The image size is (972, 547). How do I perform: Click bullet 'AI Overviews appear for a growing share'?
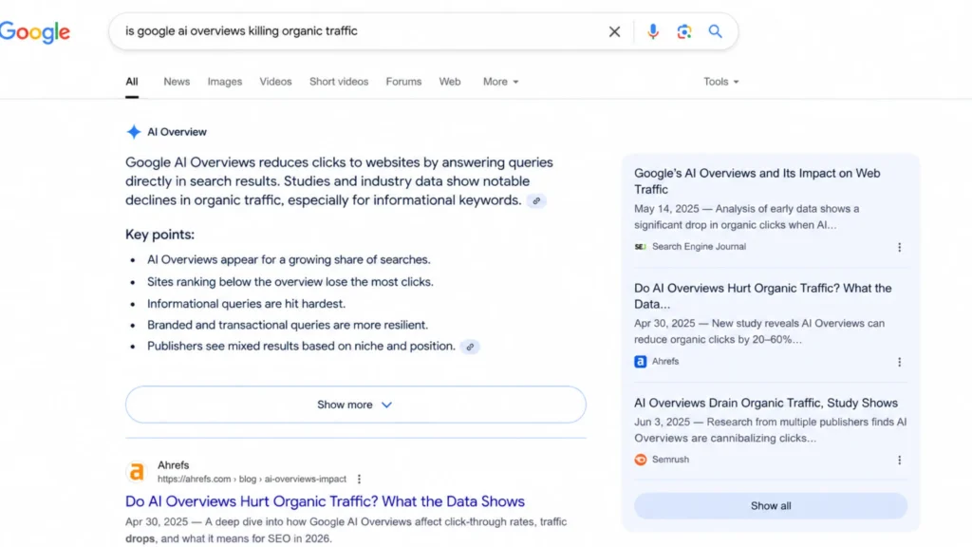pyautogui.click(x=289, y=259)
